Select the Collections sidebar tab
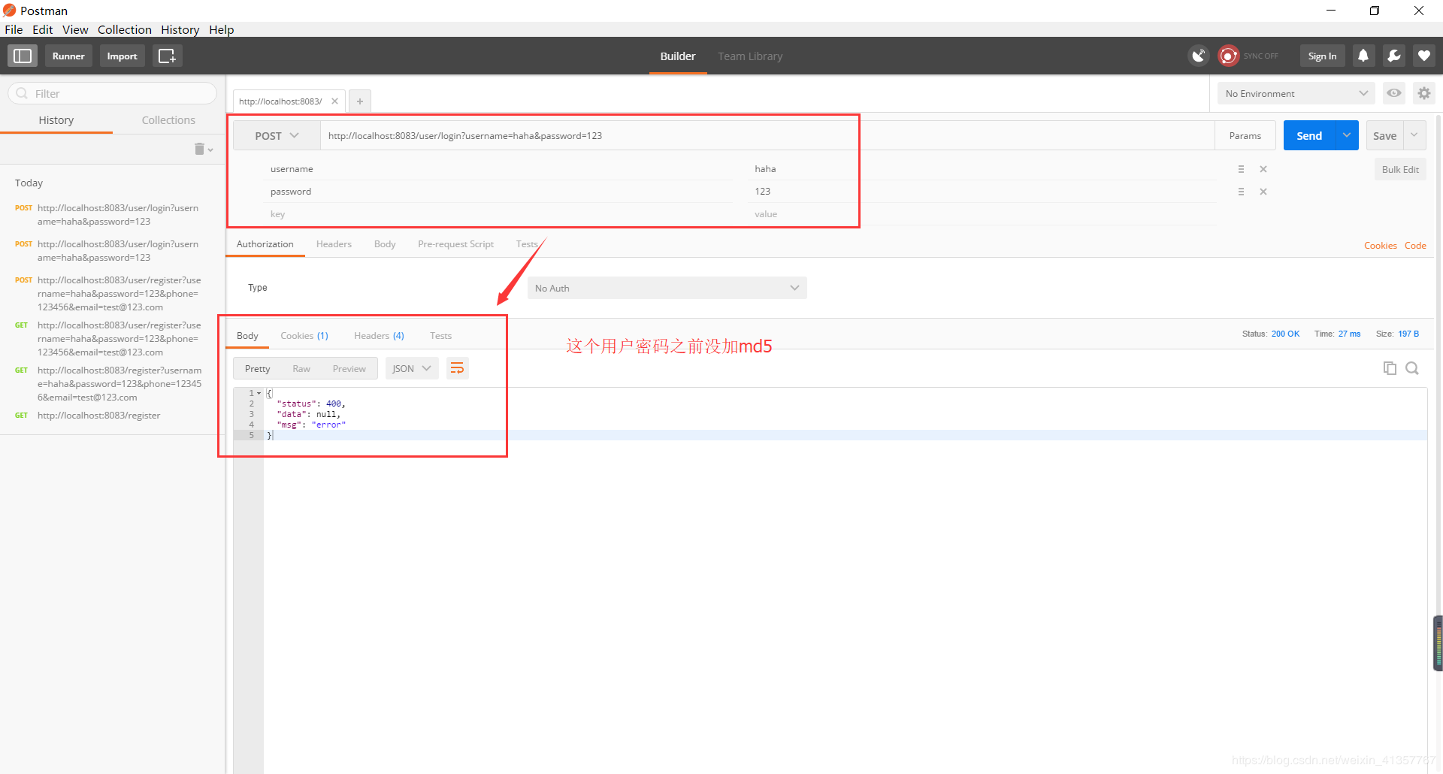Image resolution: width=1443 pixels, height=774 pixels. click(168, 120)
